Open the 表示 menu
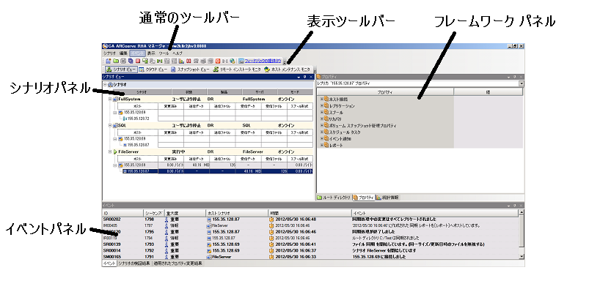589x300 pixels. (x=151, y=53)
